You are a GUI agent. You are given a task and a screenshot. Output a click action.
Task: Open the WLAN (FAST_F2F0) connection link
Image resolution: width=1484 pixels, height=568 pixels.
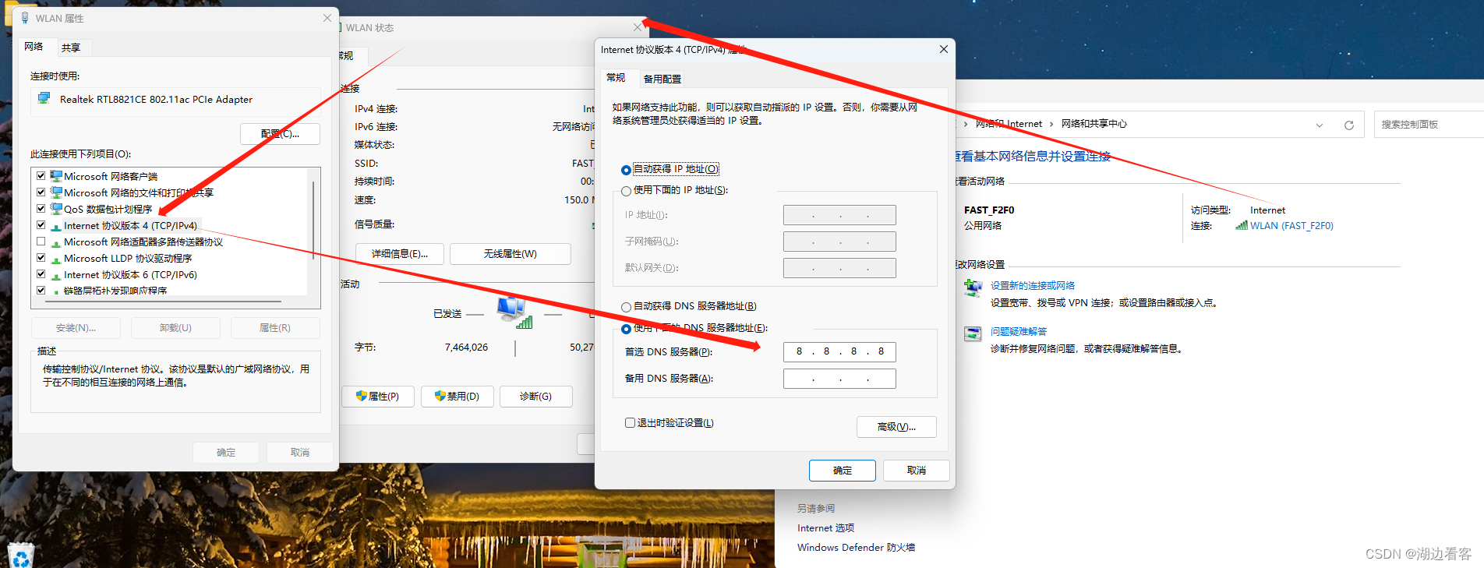(1291, 226)
